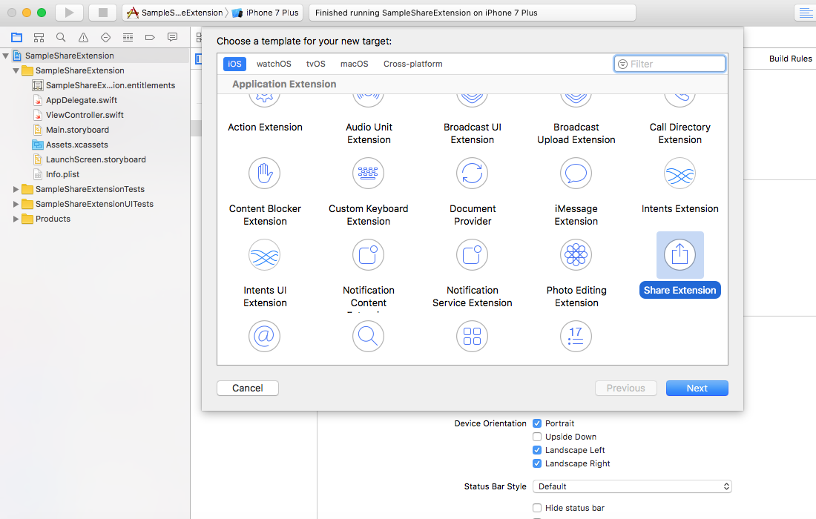Click inside the template Filter field

669,64
